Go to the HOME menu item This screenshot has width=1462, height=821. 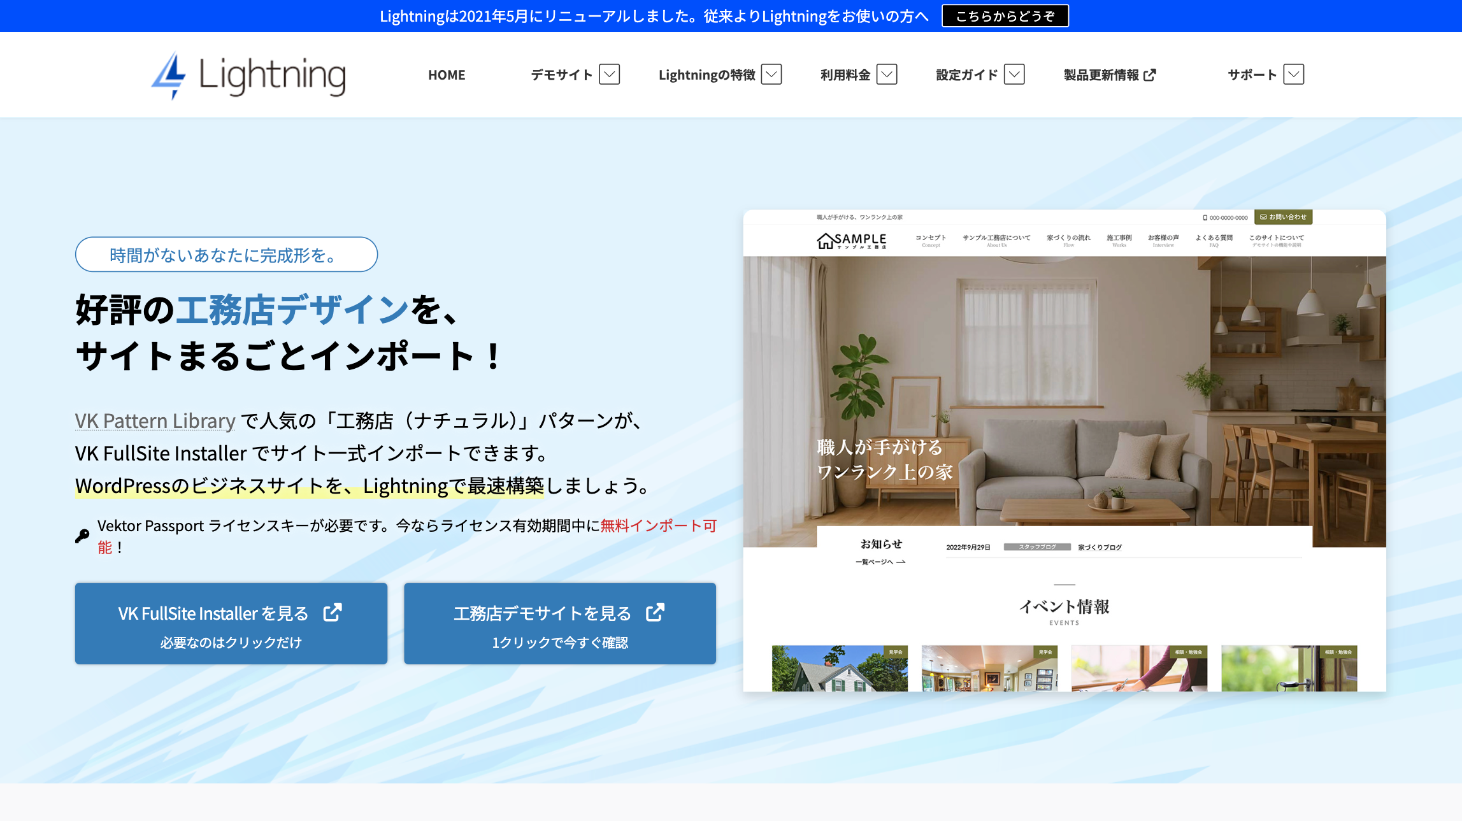(447, 75)
